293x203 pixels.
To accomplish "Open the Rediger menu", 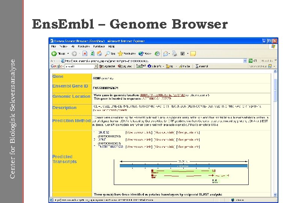I will (x=63, y=46).
